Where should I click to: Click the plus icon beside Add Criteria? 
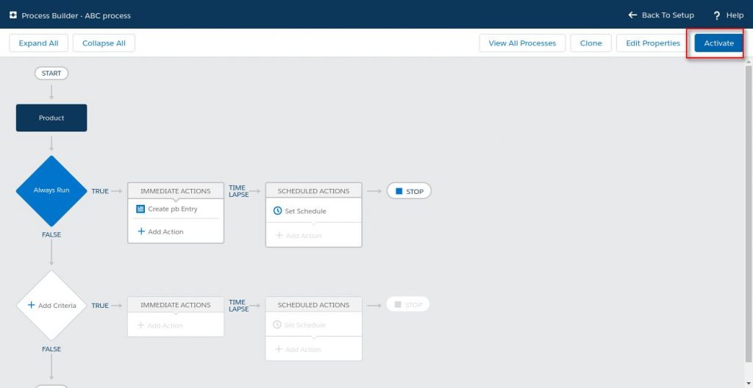click(31, 305)
